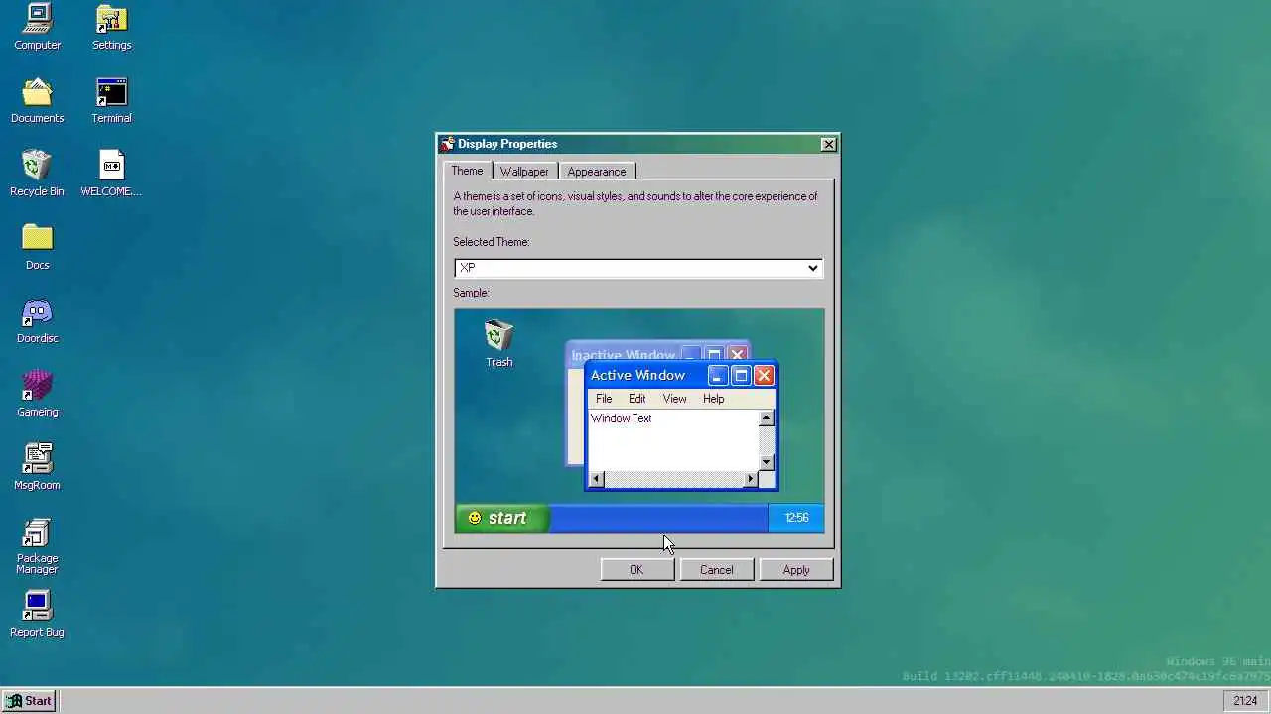Click the Inactive Window close button in sample
The image size is (1271, 714).
tap(737, 354)
